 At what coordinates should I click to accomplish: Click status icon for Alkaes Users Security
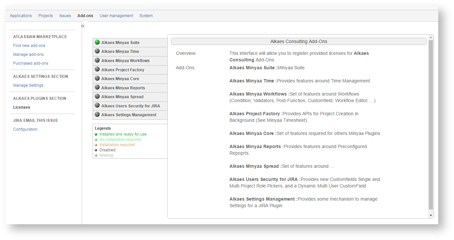97,105
